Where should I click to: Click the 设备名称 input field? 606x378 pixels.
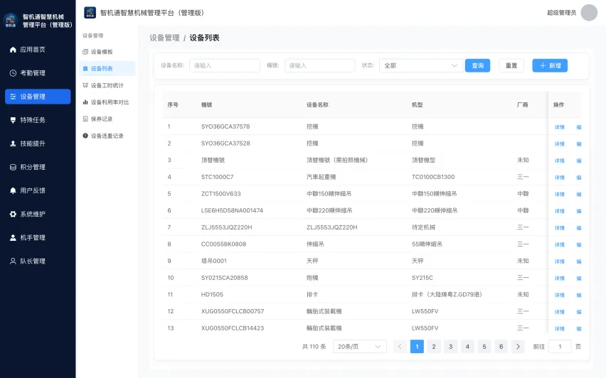[x=225, y=65]
